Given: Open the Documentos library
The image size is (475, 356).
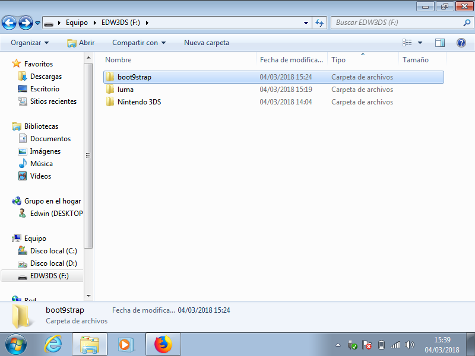Looking at the screenshot, I should pos(50,139).
